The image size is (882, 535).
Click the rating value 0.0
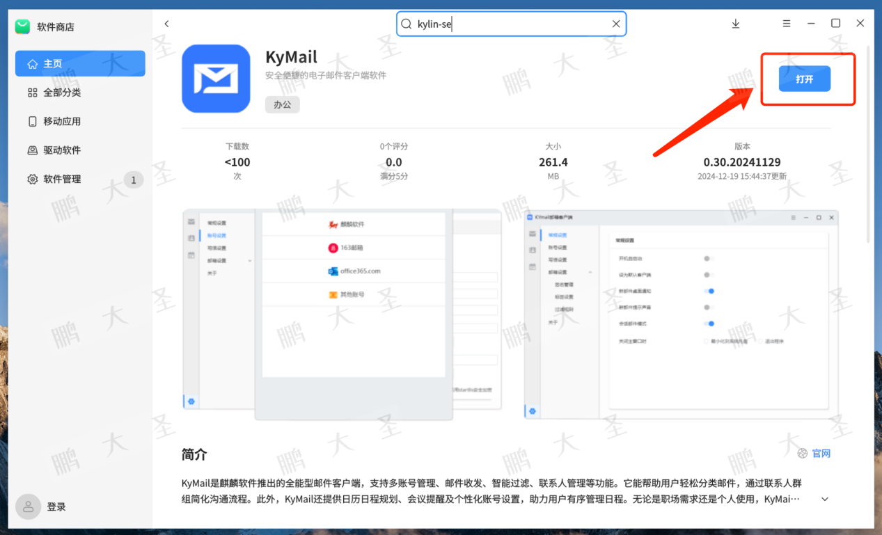[x=394, y=162]
